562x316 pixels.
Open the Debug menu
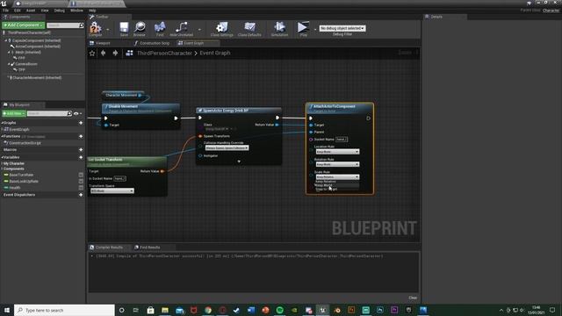point(60,11)
